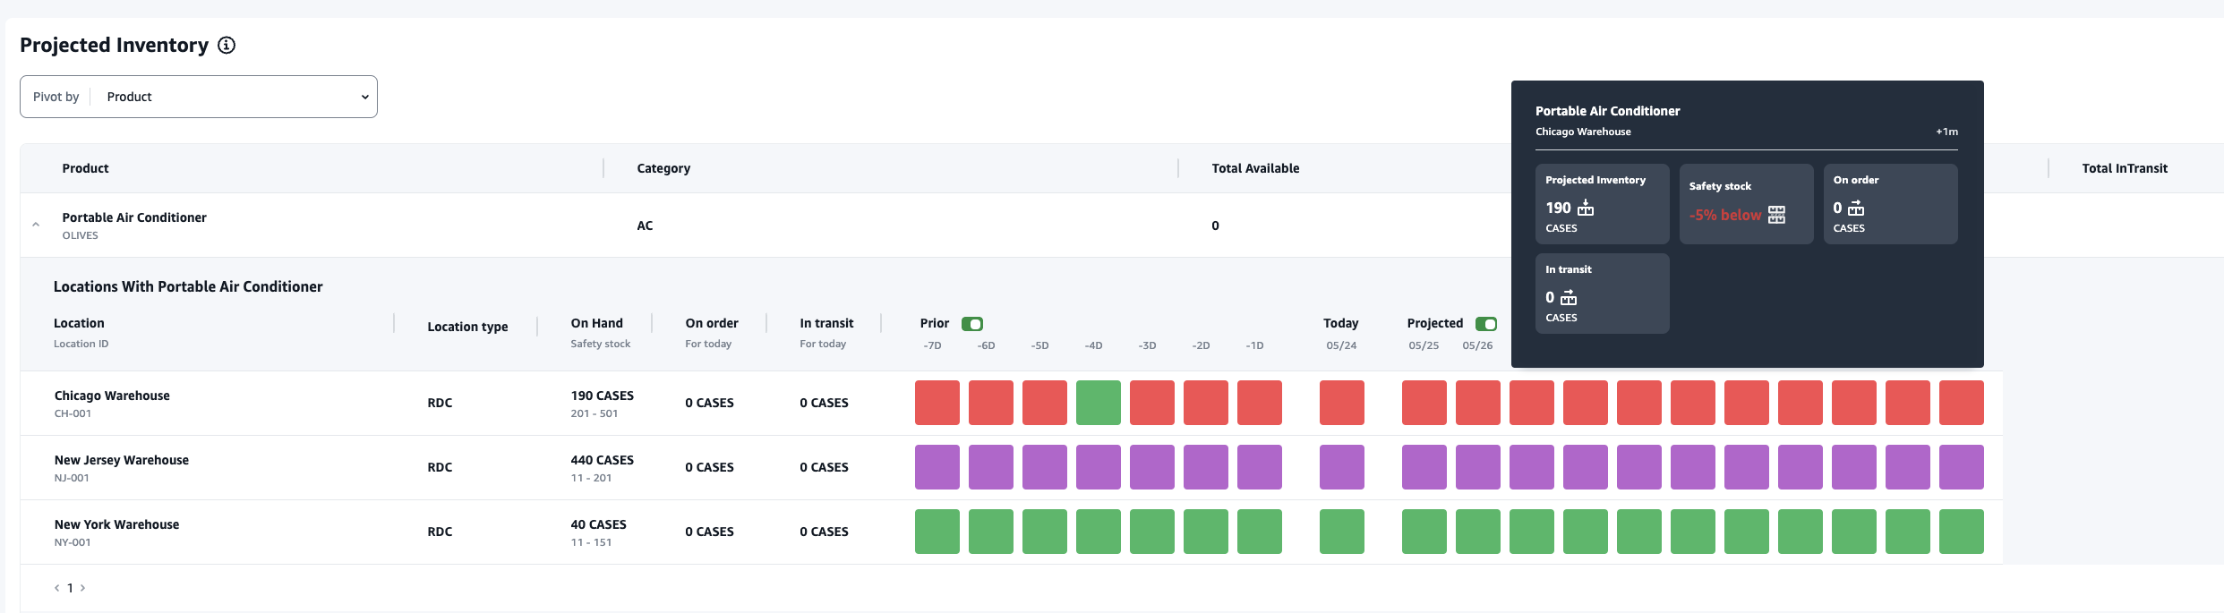Select Chicago Warehouse -1D red cell

1260,403
